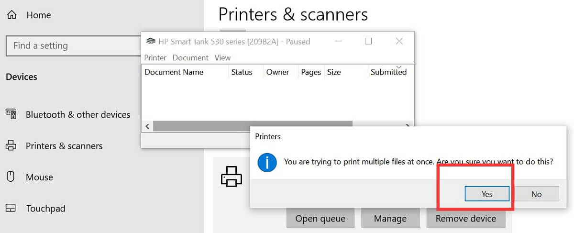Viewport: 574px width, 233px height.
Task: Focus the Find a setting search box
Action: (72, 46)
